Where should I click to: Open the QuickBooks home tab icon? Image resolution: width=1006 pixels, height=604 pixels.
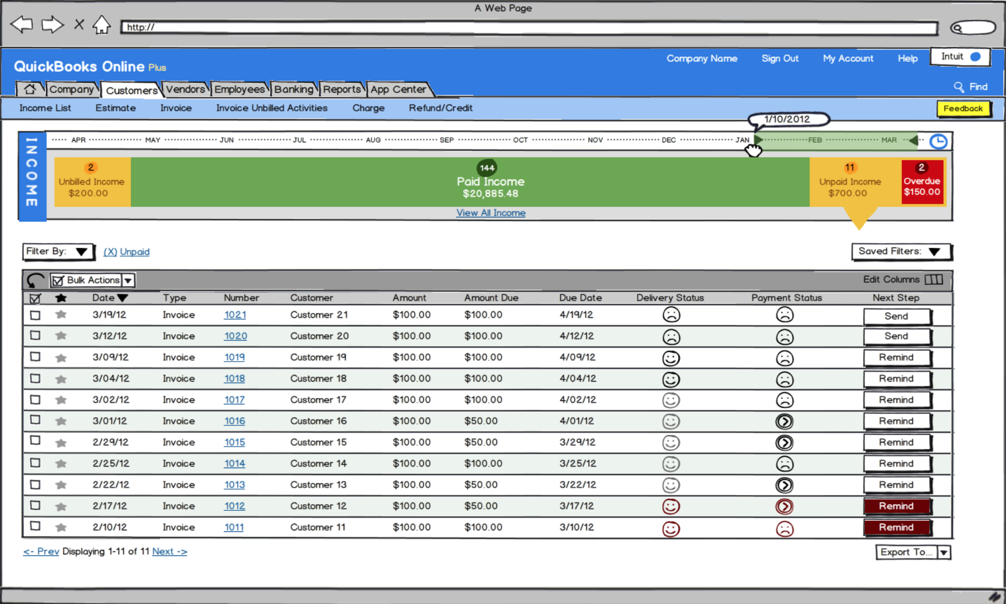pyautogui.click(x=30, y=89)
